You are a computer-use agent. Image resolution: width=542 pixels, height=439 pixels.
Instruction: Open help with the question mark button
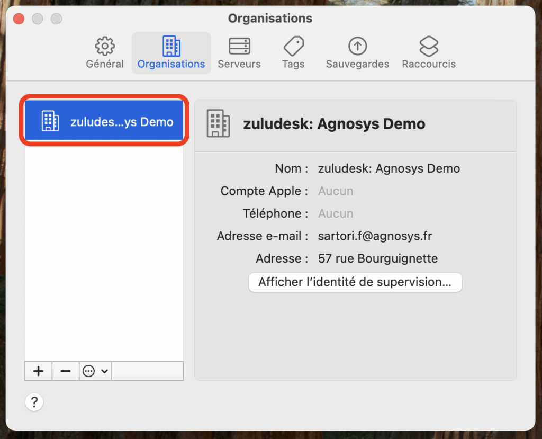[34, 402]
